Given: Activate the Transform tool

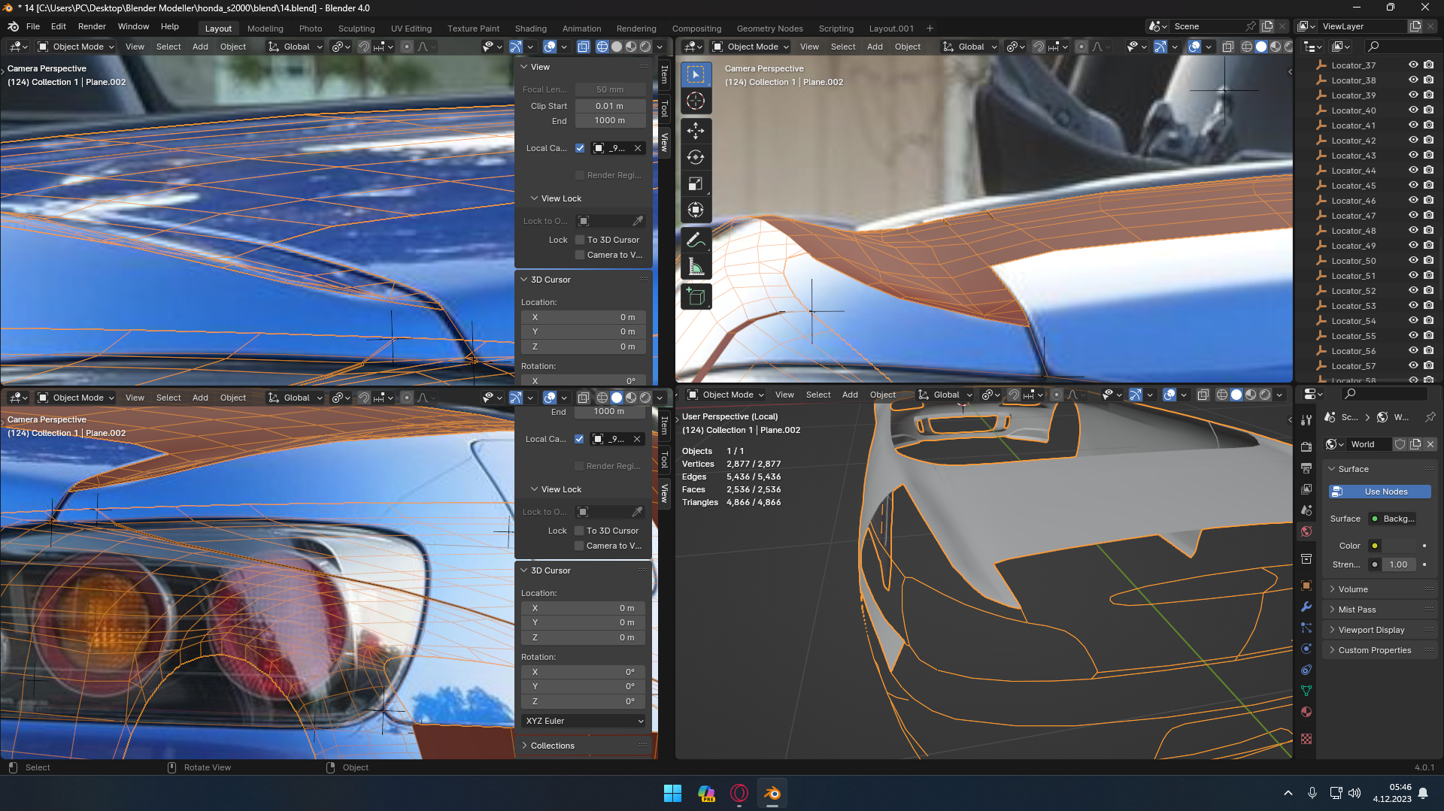Looking at the screenshot, I should coord(696,210).
